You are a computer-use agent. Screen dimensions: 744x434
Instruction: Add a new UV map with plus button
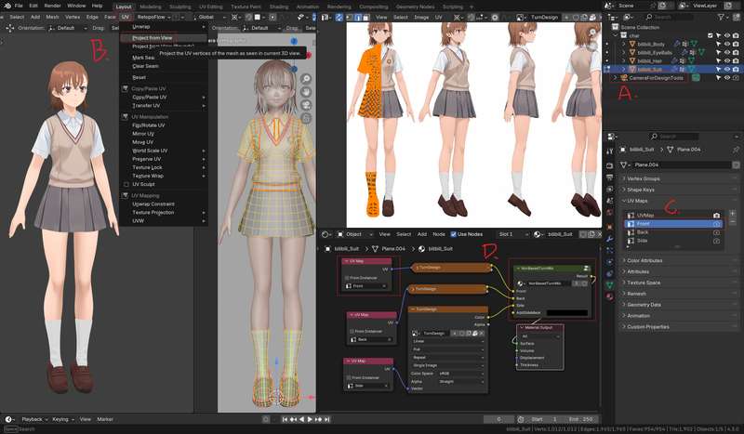pos(732,214)
